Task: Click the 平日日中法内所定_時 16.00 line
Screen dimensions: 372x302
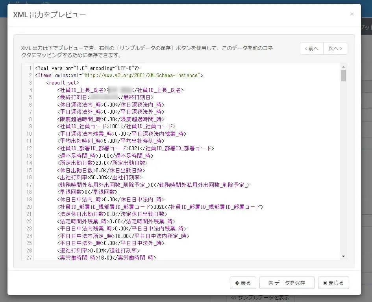Action: (x=123, y=236)
